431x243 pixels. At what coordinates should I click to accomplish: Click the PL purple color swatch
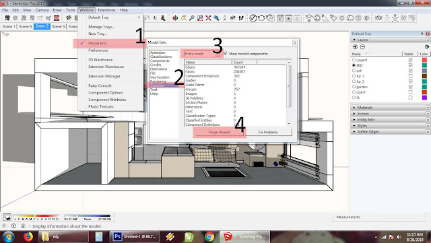tap(425, 98)
